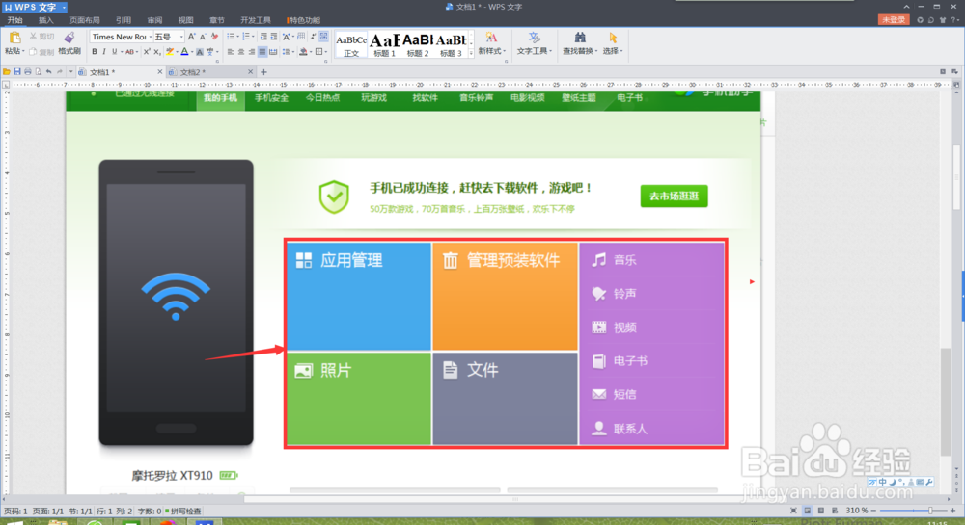This screenshot has height=525, width=965.
Task: Apply the font color (red A)
Action: click(184, 52)
